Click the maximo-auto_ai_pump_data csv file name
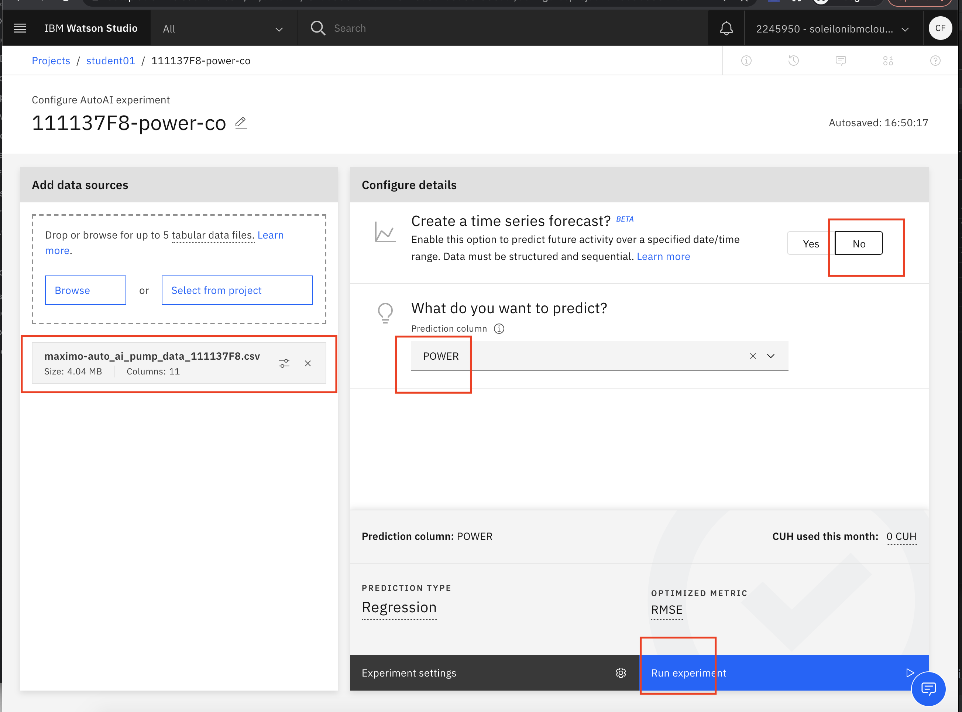This screenshot has width=962, height=712. [152, 356]
